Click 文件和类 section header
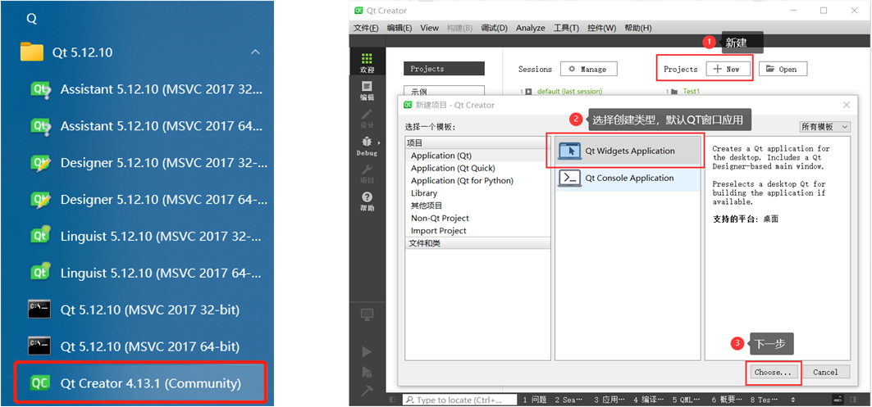Screen dimensions: 872x407 pos(477,243)
